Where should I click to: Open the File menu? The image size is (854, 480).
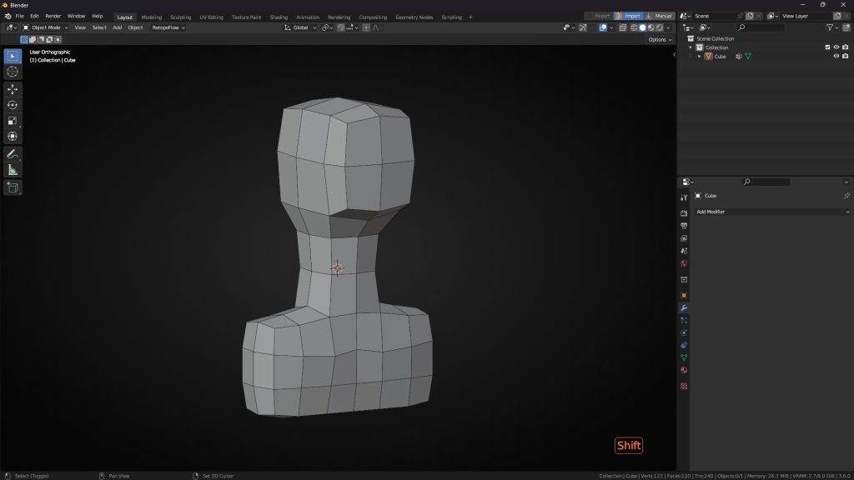[20, 17]
